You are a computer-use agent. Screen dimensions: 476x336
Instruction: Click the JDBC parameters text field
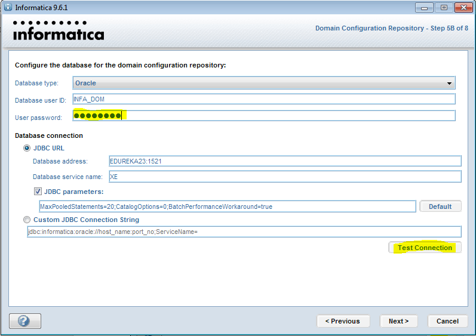coord(228,206)
